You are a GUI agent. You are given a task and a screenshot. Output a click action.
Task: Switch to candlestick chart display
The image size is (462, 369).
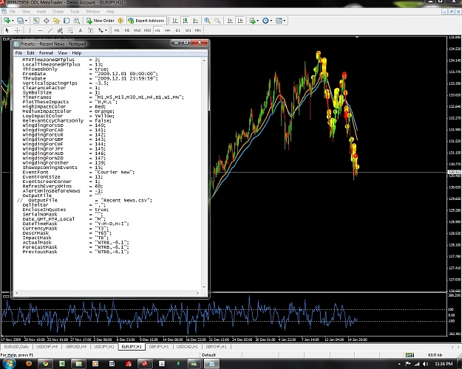186,21
